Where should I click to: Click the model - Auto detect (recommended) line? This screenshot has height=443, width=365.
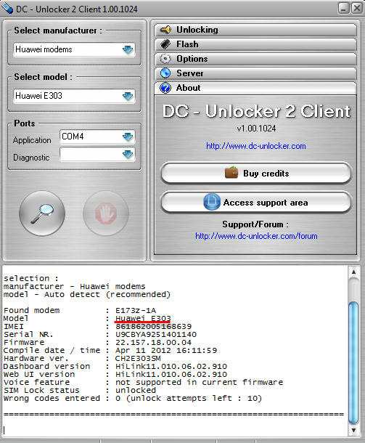coord(87,294)
